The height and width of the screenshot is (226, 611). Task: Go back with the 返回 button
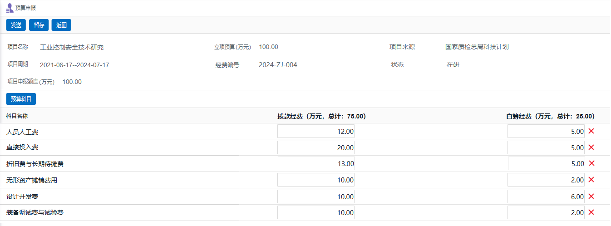pyautogui.click(x=61, y=25)
